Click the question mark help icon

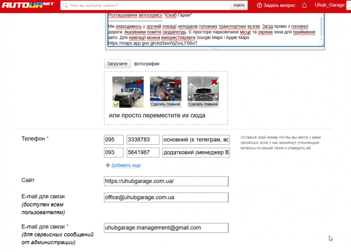[x=259, y=5]
